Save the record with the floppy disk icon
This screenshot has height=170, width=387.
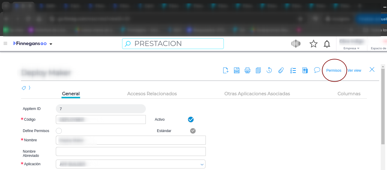point(237,70)
